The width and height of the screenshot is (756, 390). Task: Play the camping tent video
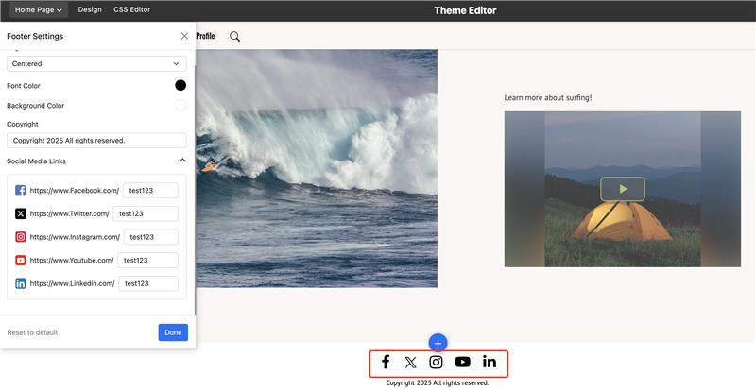tap(623, 189)
